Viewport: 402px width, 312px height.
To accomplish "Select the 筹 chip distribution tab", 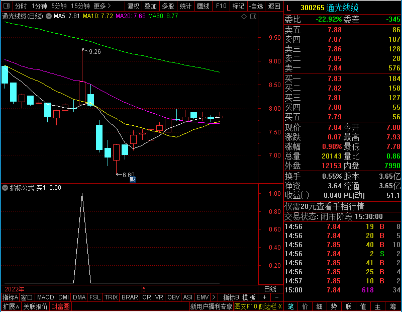I will pos(393,306).
